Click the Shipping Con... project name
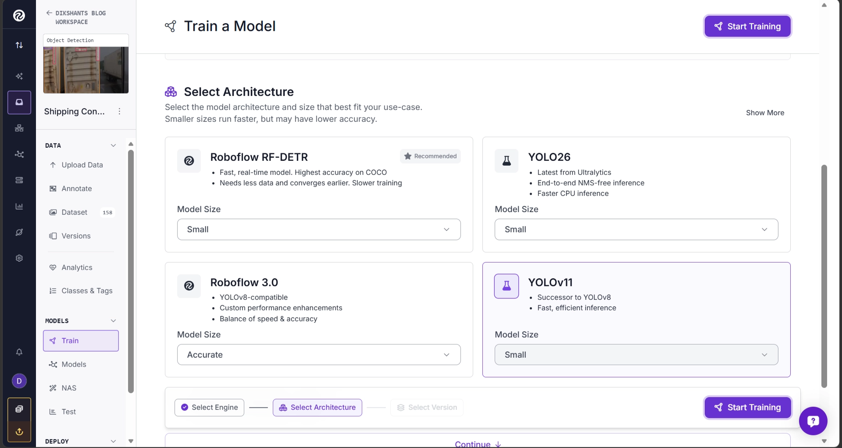The image size is (842, 448). pos(75,111)
